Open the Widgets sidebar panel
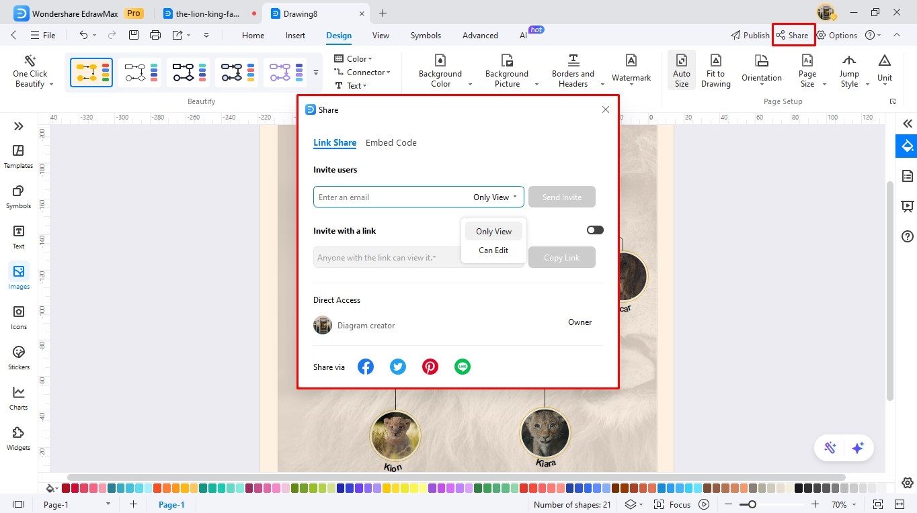Viewport: 917px width, 513px height. [18, 438]
